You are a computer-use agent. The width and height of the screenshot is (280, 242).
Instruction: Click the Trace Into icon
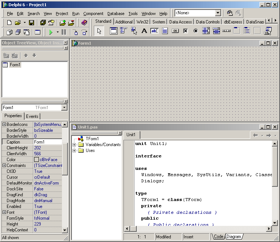(76, 32)
